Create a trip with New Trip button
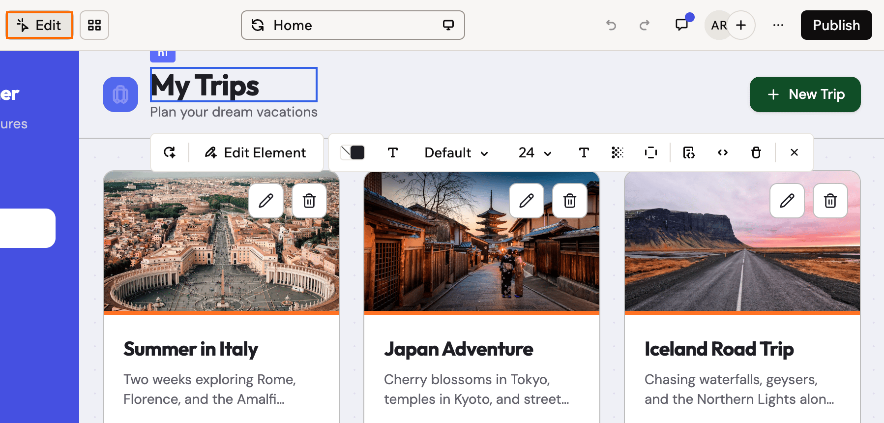This screenshot has width=884, height=423. 805,94
